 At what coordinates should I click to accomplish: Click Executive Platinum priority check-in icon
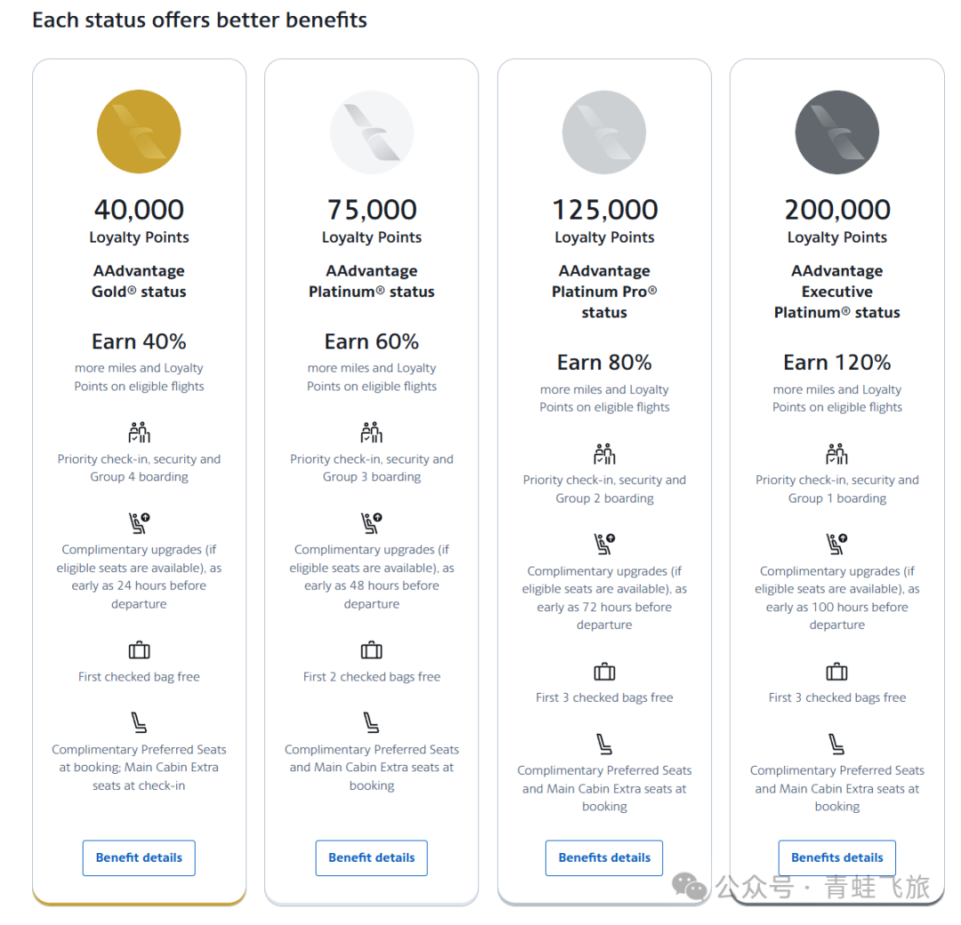pos(837,454)
